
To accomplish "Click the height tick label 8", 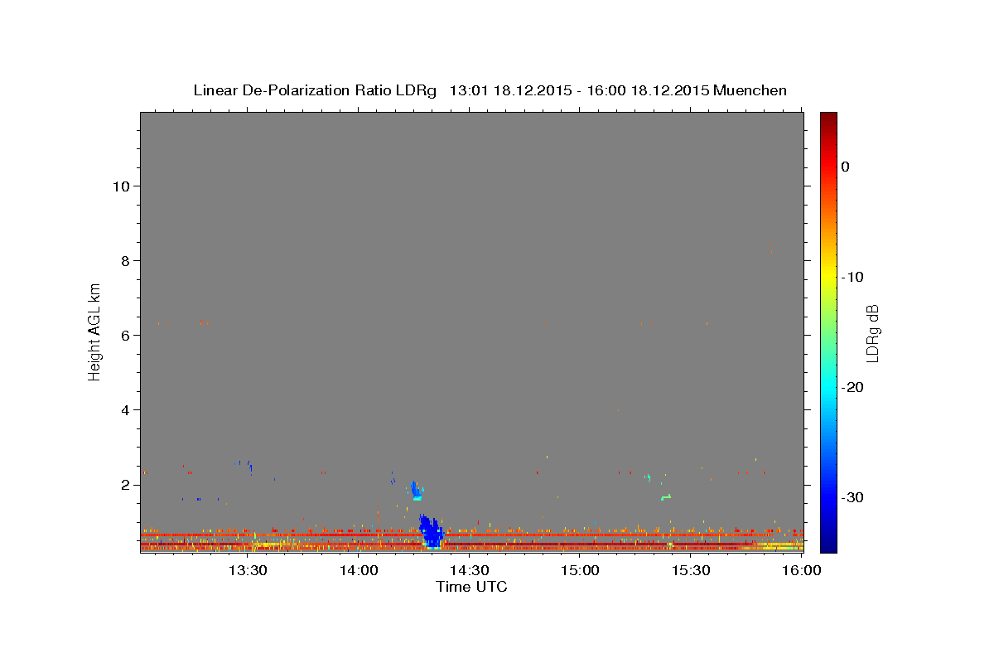I will 123,261.
